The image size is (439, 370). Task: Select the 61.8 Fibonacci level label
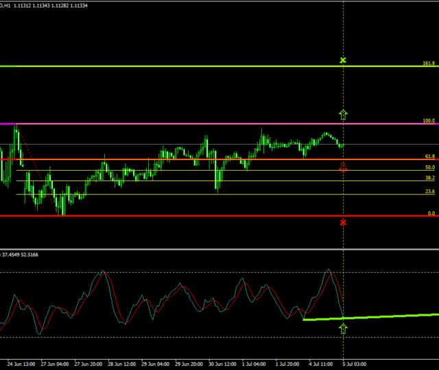click(x=430, y=156)
